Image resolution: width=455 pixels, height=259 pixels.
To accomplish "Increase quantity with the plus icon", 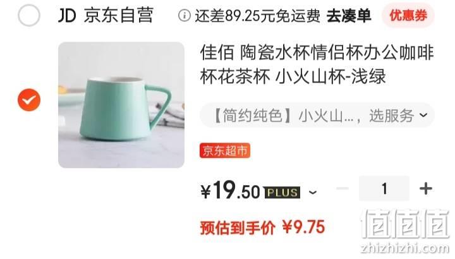I will pyautogui.click(x=426, y=188).
